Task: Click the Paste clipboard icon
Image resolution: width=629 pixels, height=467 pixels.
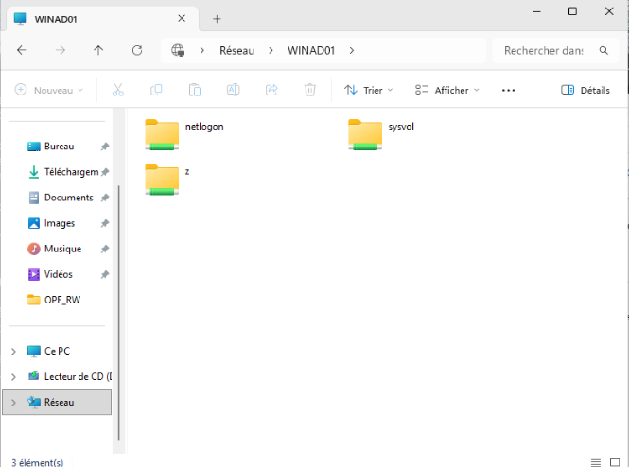Action: click(x=195, y=90)
